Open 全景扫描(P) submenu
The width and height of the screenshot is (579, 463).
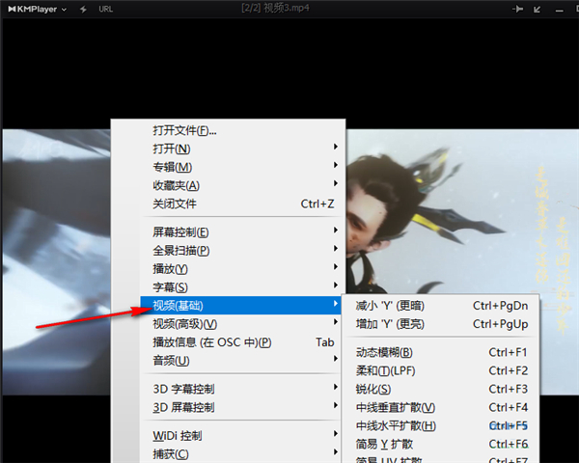pyautogui.click(x=242, y=251)
